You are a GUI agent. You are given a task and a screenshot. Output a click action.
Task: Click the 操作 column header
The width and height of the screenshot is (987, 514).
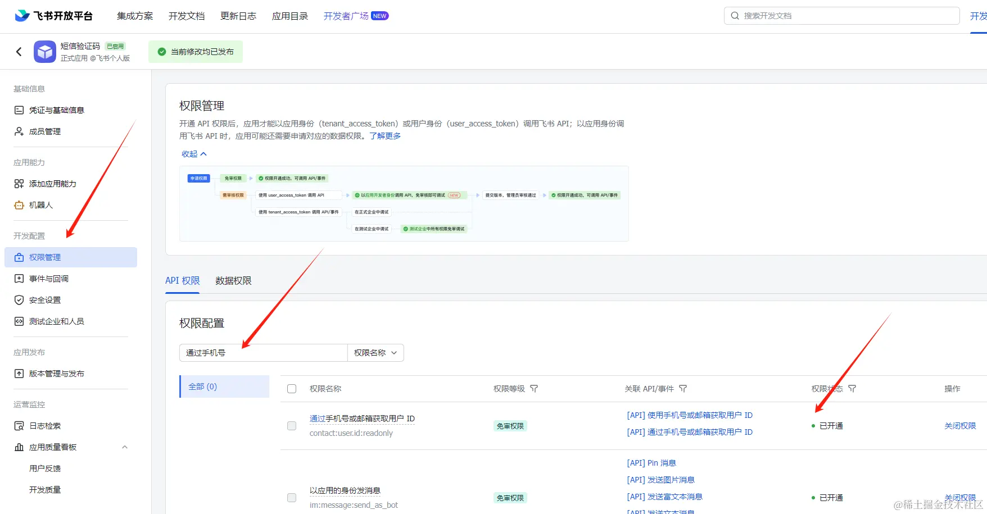(x=952, y=389)
